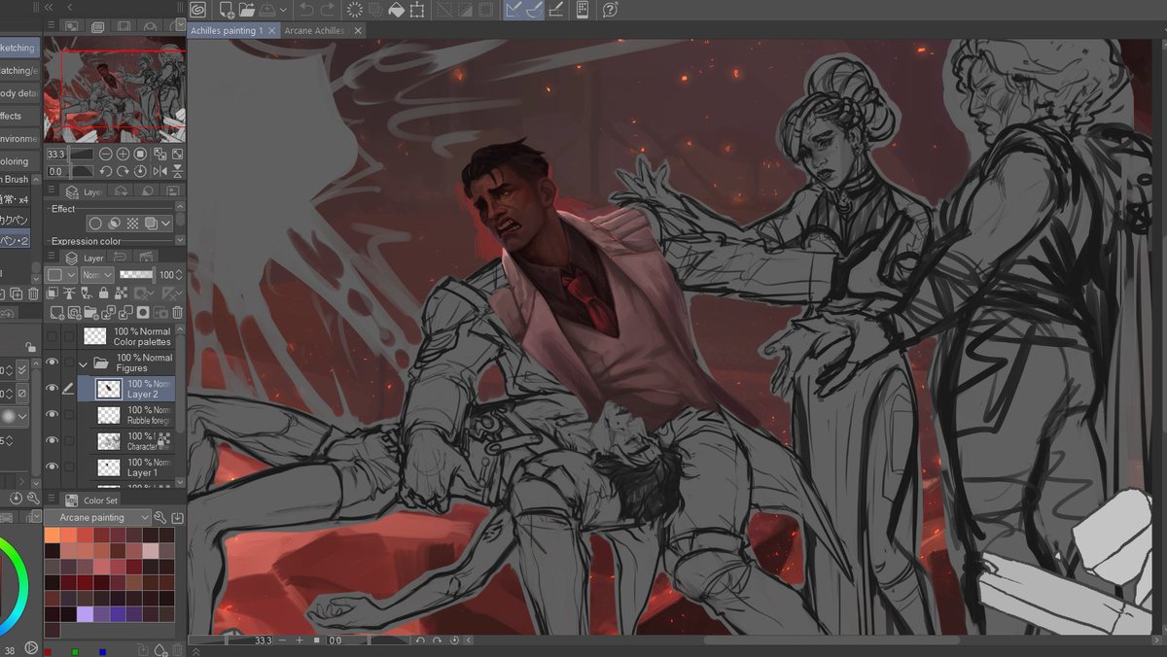Adjust the Navigator rotation slider
Image resolution: width=1167 pixels, height=657 pixels.
[x=82, y=171]
